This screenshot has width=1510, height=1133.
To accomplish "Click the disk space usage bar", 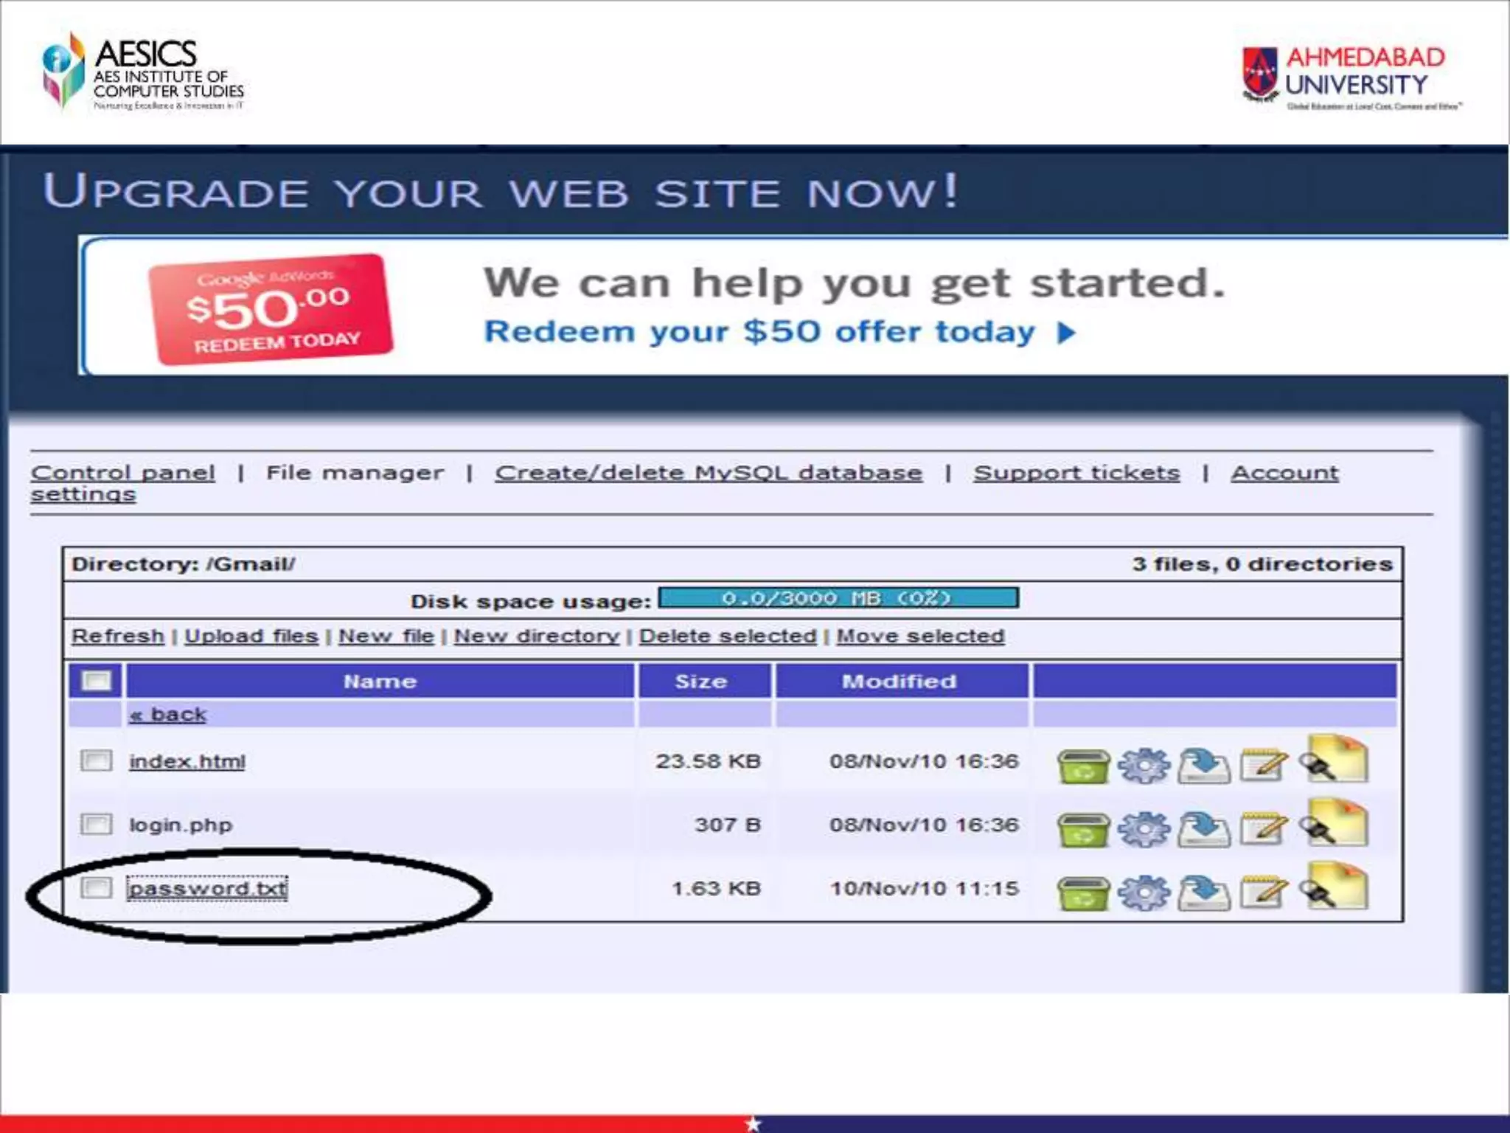I will pos(838,598).
